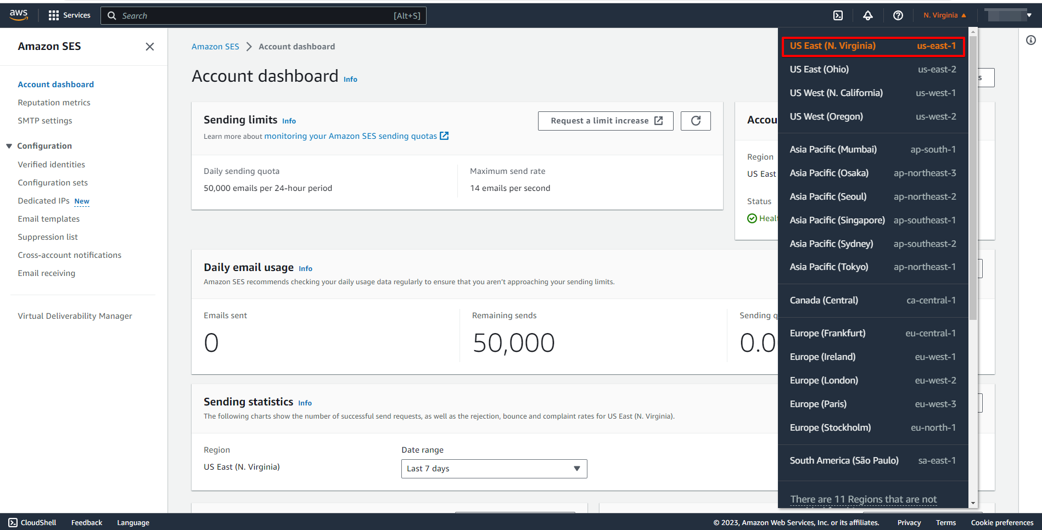1042x530 pixels.
Task: Select Europe (Paris) region
Action: (x=873, y=404)
